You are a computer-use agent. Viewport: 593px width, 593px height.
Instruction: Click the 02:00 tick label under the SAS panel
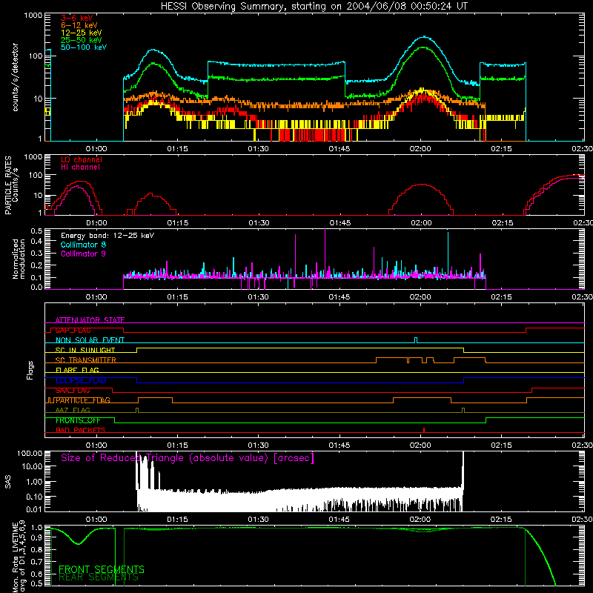[x=420, y=520]
